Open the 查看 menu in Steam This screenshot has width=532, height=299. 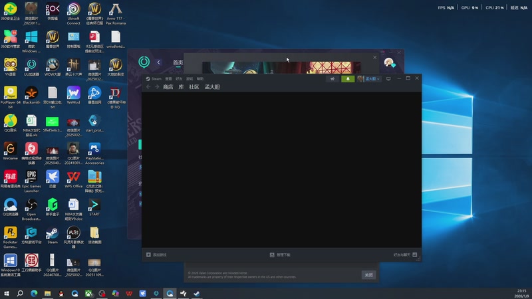168,78
